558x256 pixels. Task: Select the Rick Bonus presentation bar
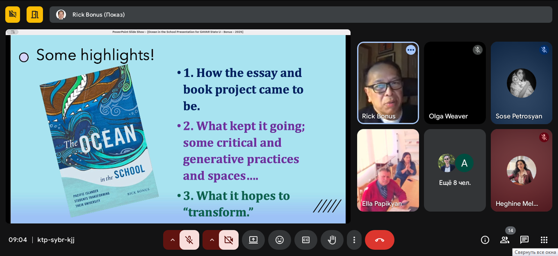pos(301,14)
